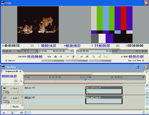The image size is (149, 115).
Task: Select Bars and Tone [V] clip in Timeline
Action: tap(104, 90)
